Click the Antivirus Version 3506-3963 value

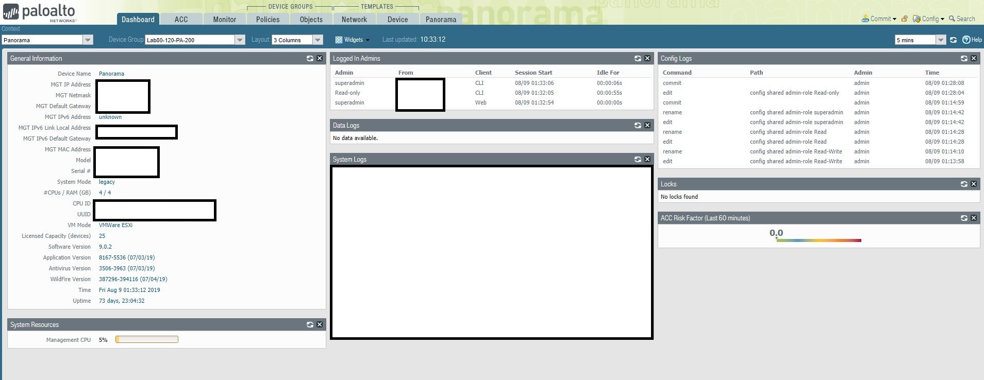[x=127, y=268]
